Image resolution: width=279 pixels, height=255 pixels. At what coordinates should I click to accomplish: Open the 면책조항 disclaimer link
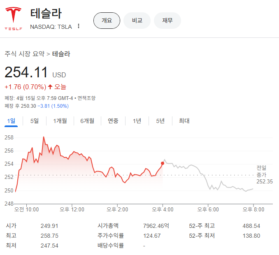tap(87, 98)
